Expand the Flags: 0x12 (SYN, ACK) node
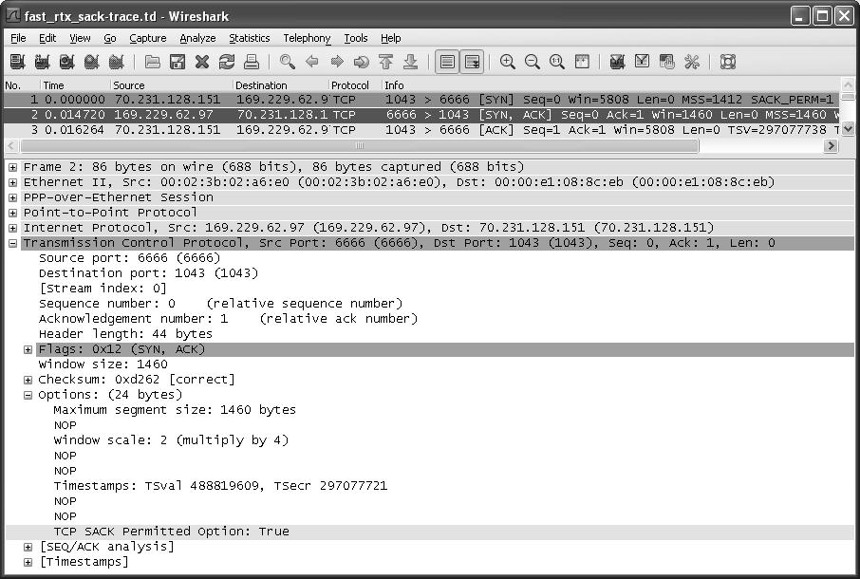This screenshot has height=579, width=860. point(28,349)
